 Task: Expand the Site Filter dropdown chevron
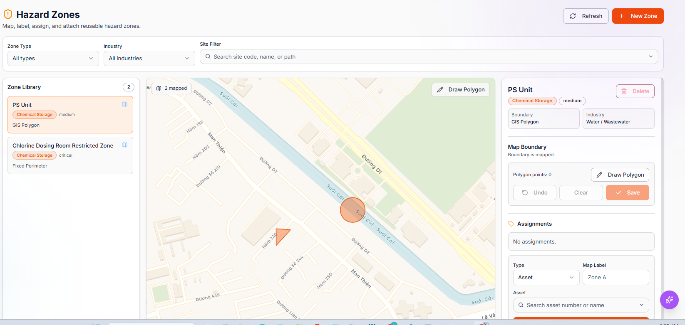click(x=650, y=57)
